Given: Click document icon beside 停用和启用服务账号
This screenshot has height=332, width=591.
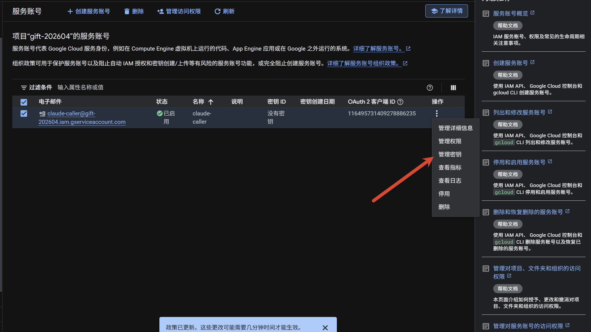Looking at the screenshot, I should point(486,162).
